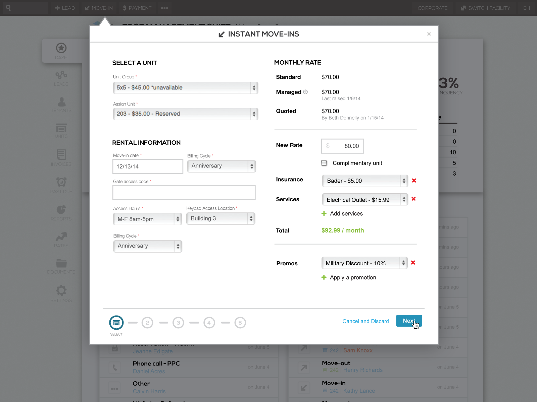
Task: Open the Payment menu item
Action: [x=137, y=8]
